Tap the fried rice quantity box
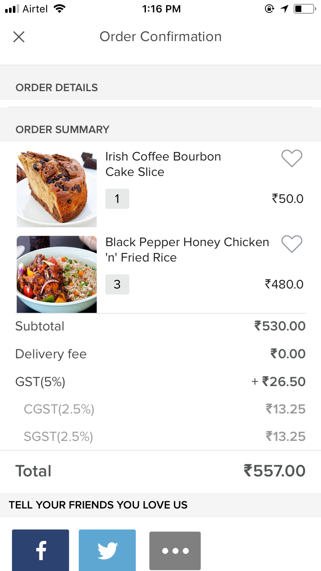This screenshot has height=571, width=321. (117, 284)
